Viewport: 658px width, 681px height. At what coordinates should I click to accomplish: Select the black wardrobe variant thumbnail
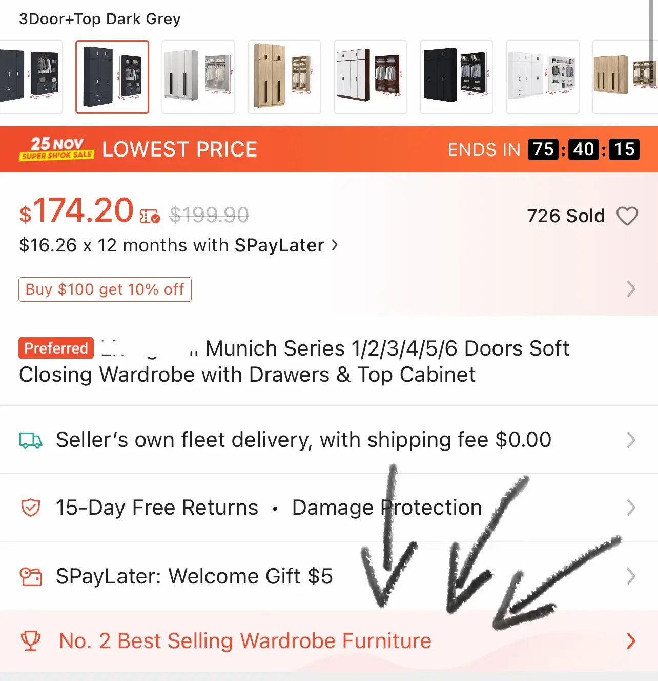[x=457, y=77]
